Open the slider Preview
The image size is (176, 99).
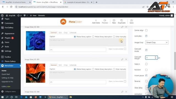(x=105, y=21)
